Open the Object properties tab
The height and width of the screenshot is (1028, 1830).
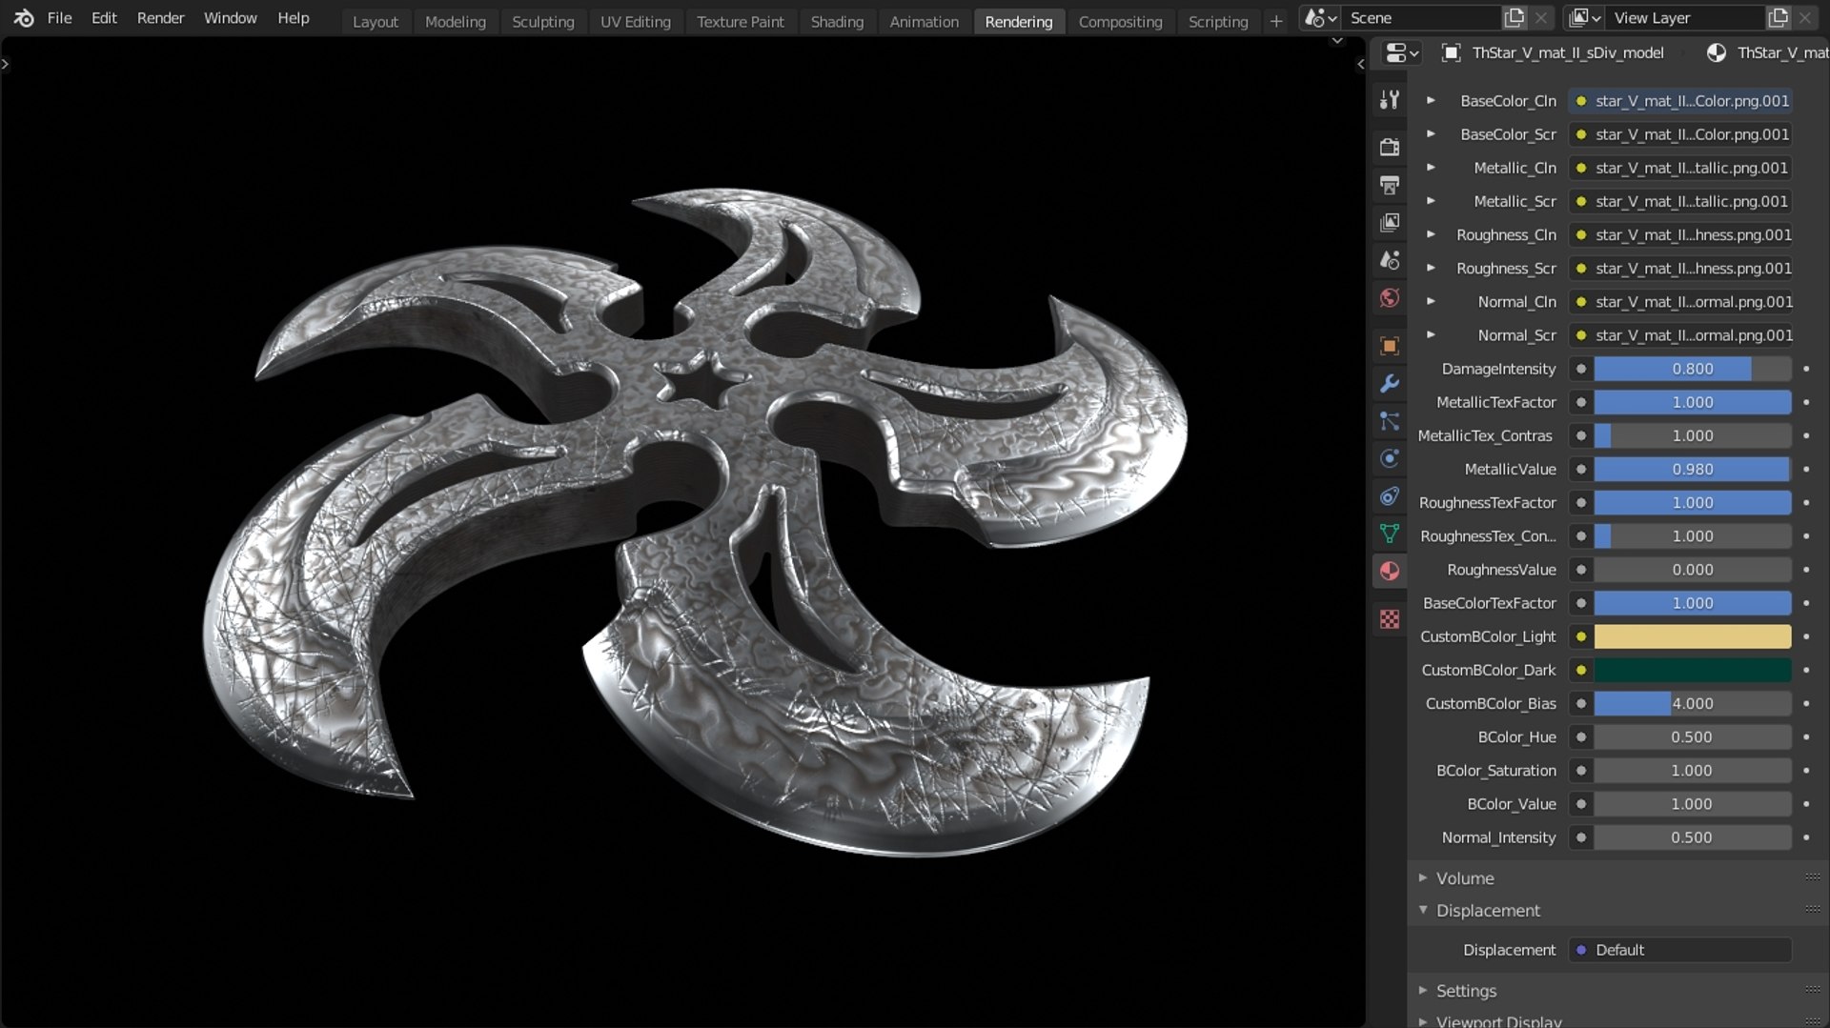pyautogui.click(x=1390, y=346)
